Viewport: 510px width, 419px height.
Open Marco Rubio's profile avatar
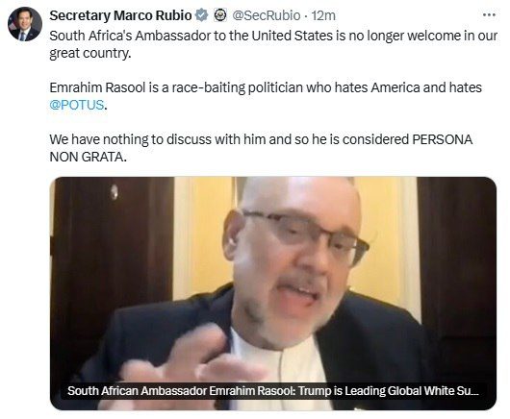(x=25, y=24)
